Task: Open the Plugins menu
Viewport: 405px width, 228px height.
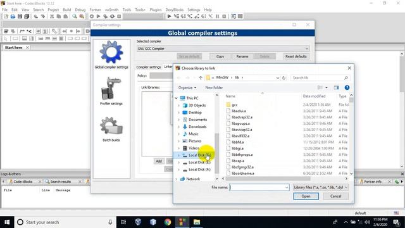Action: [x=156, y=9]
